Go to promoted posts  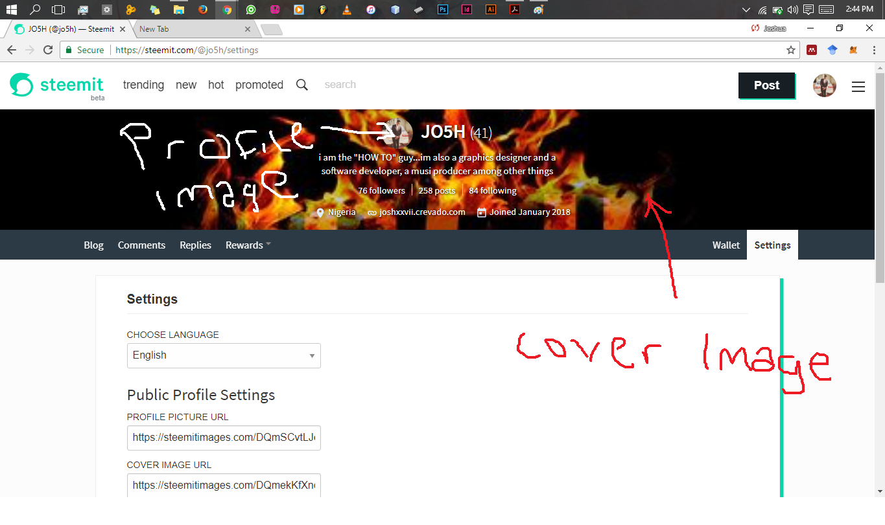[x=259, y=85]
